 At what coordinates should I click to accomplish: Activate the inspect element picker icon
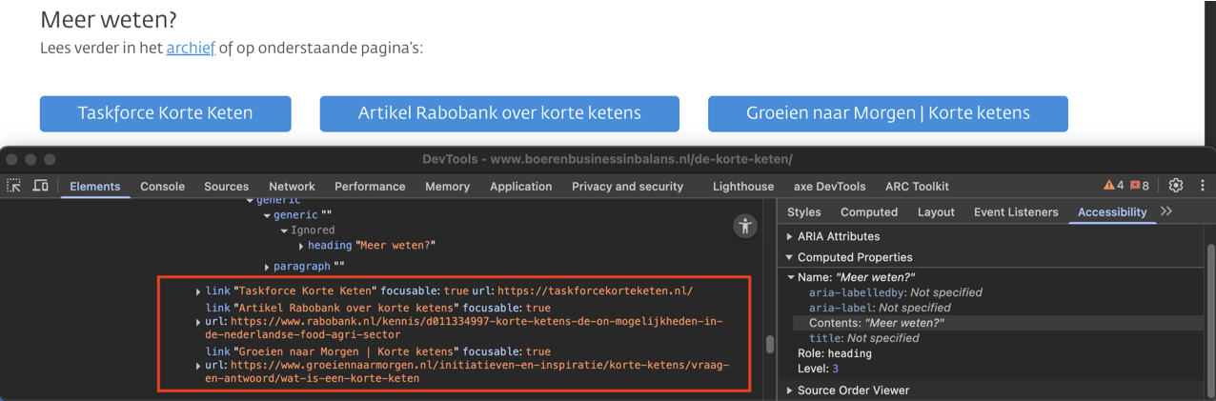tap(14, 186)
